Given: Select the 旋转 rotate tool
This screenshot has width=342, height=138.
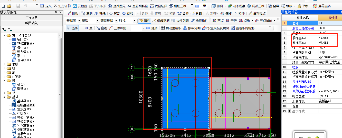Looking at the screenshot, I should click(128, 14).
